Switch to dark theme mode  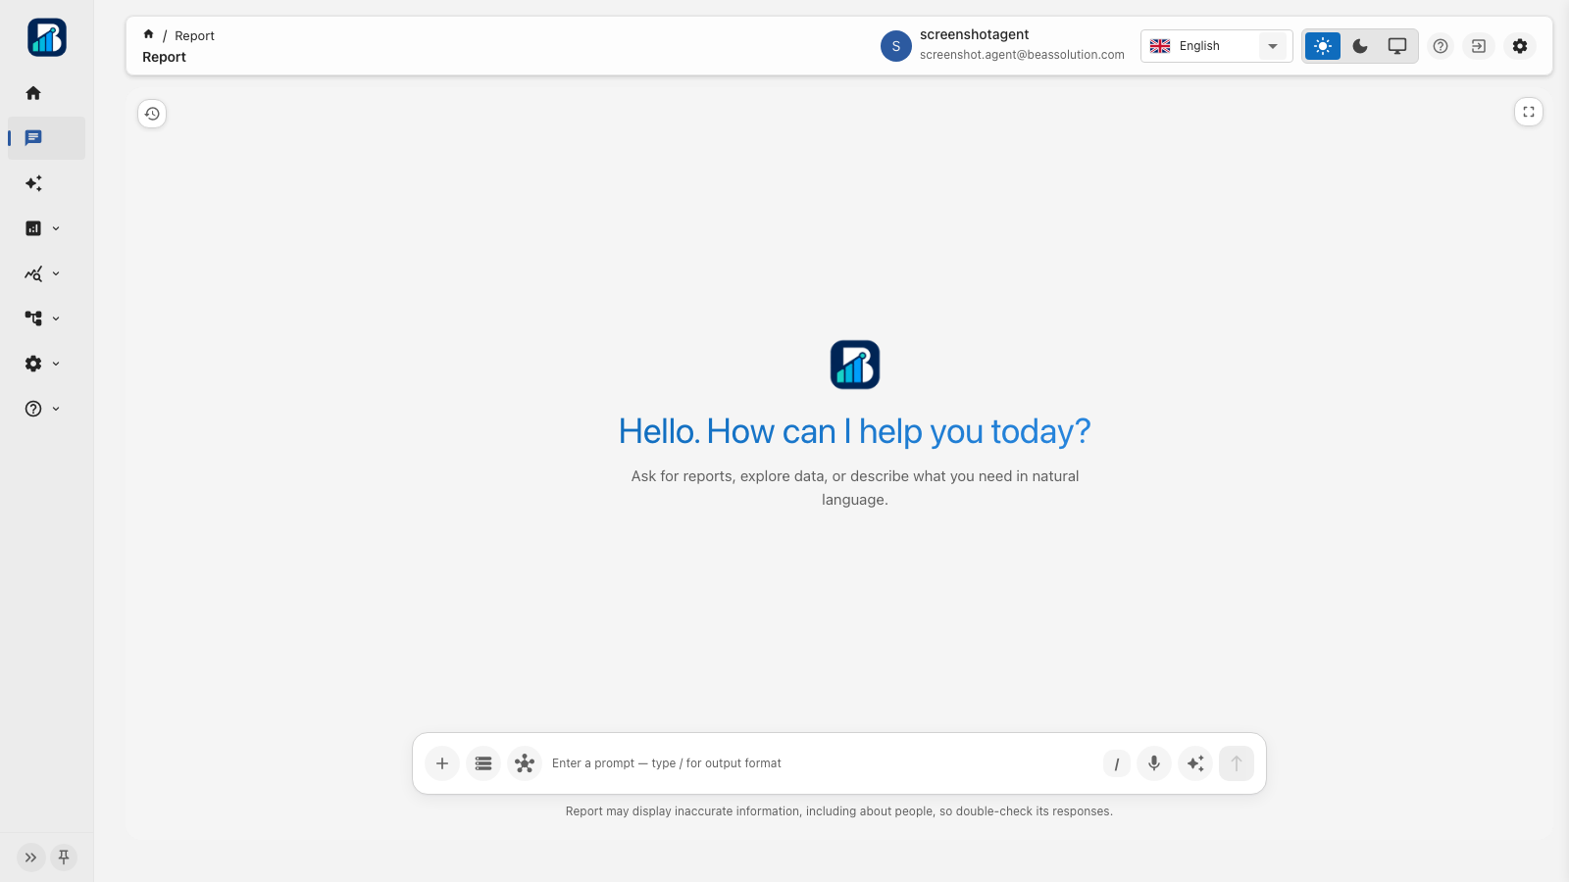click(x=1360, y=46)
